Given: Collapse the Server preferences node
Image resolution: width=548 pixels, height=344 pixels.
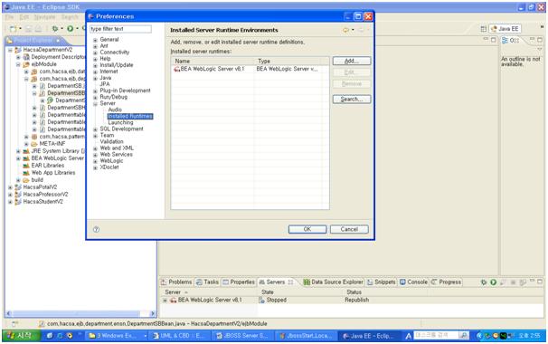Looking at the screenshot, I should pyautogui.click(x=95, y=103).
